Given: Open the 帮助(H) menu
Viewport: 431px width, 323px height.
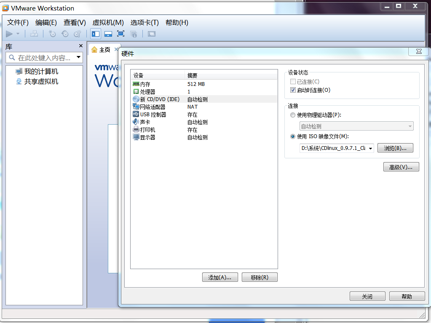Looking at the screenshot, I should (x=177, y=22).
